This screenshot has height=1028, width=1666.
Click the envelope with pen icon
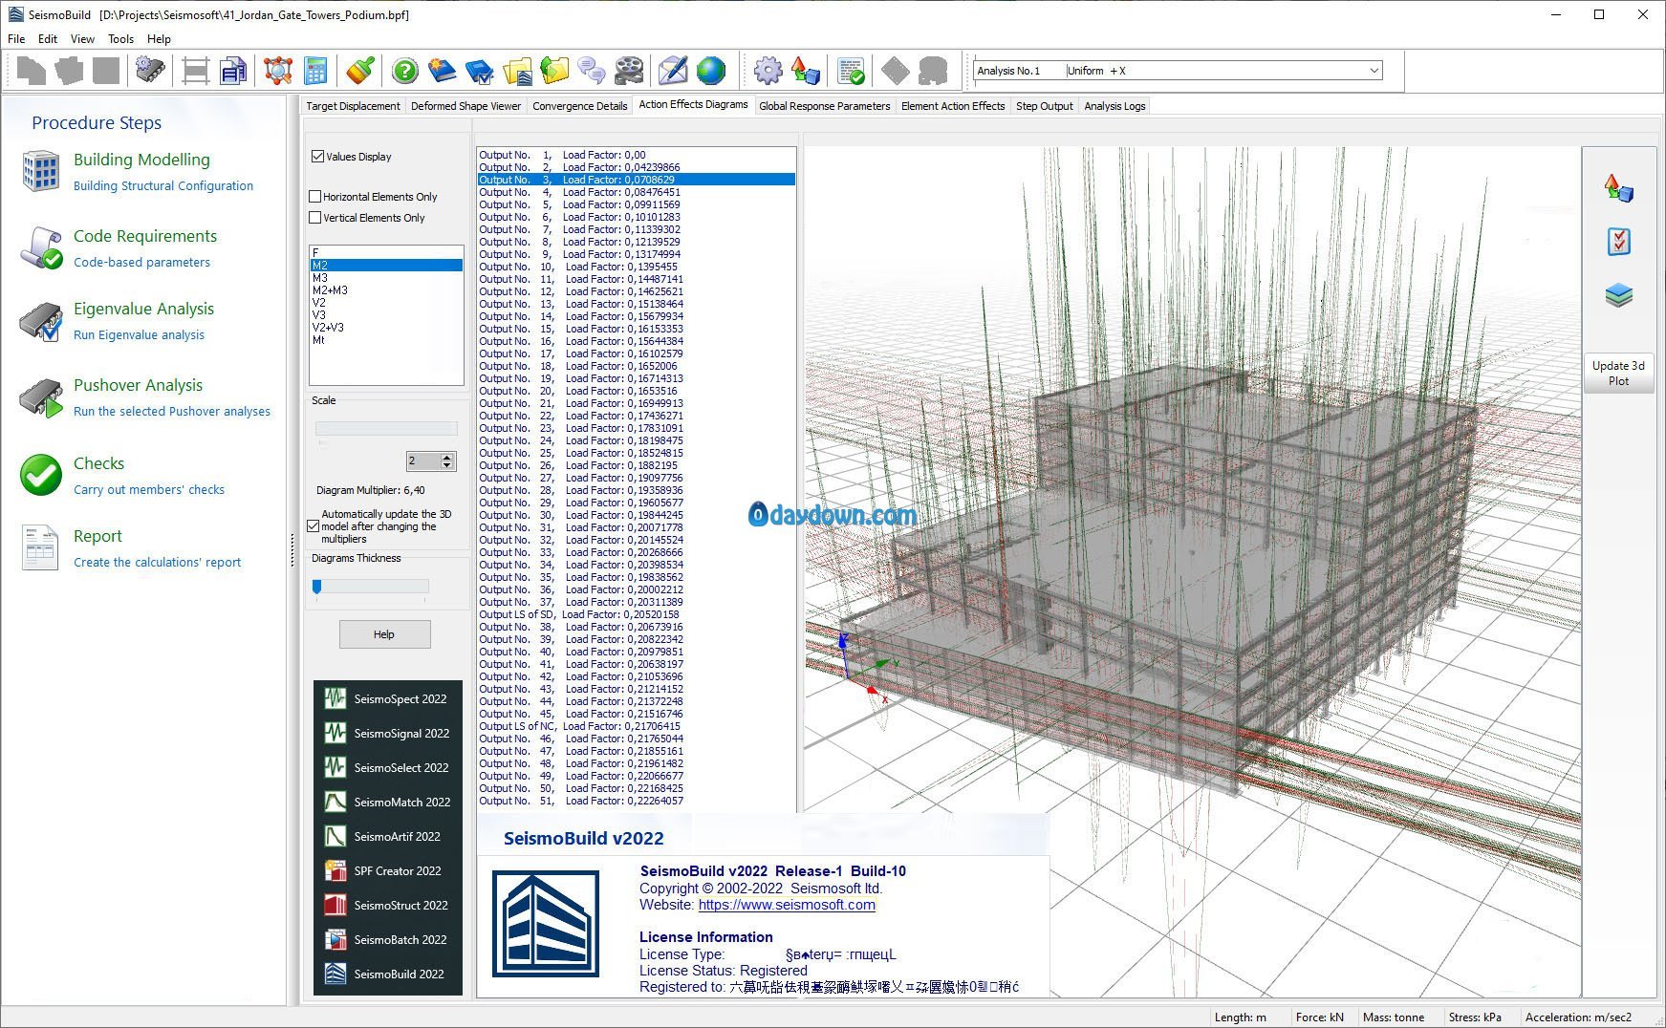point(673,71)
